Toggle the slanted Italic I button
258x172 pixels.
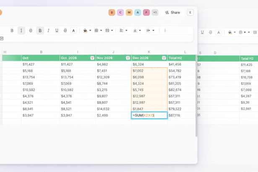(x=48, y=31)
